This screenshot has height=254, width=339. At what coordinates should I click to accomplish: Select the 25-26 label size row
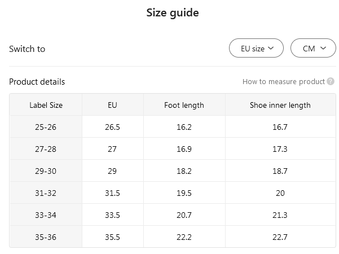tap(46, 127)
